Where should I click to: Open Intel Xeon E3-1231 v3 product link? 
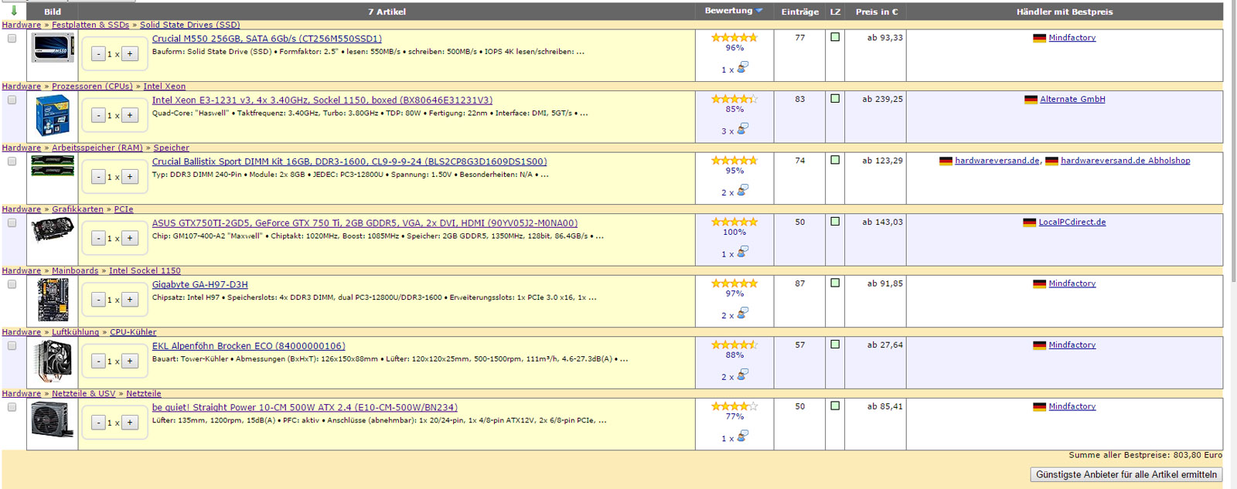tap(322, 100)
